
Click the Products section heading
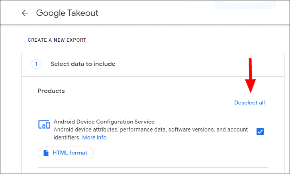click(51, 91)
